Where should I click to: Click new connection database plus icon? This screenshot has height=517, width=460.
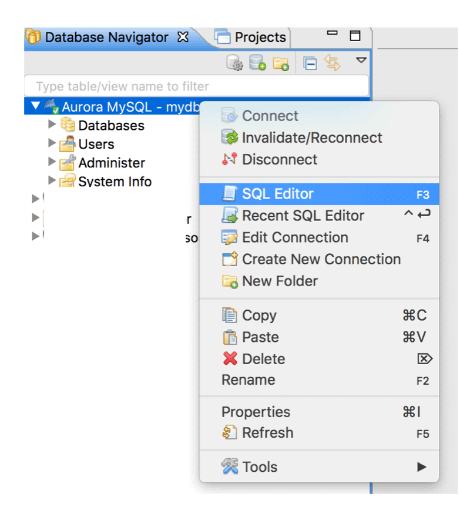pyautogui.click(x=257, y=63)
